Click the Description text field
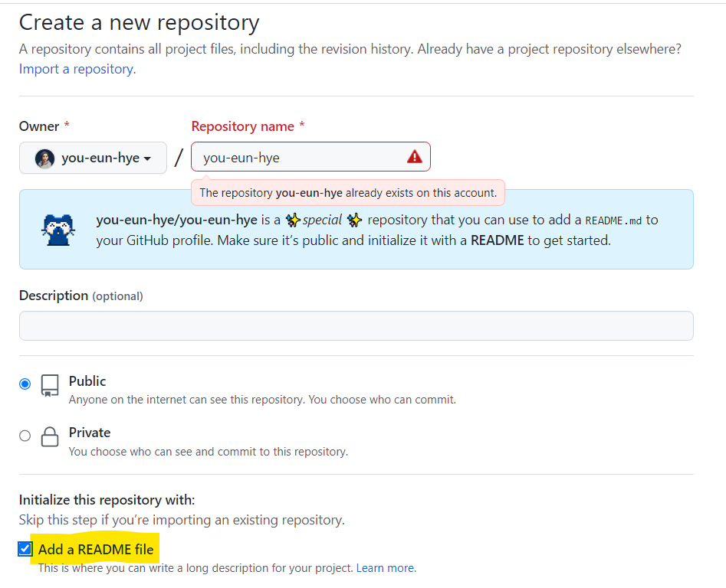The image size is (726, 588). tap(356, 325)
